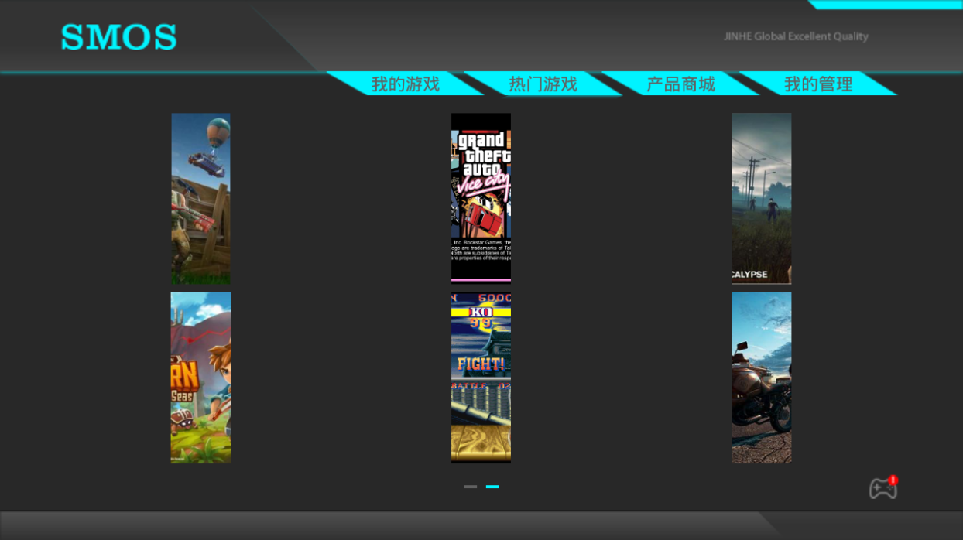Open the hot air balloon game thumbnail
This screenshot has width=963, height=540.
(x=200, y=199)
